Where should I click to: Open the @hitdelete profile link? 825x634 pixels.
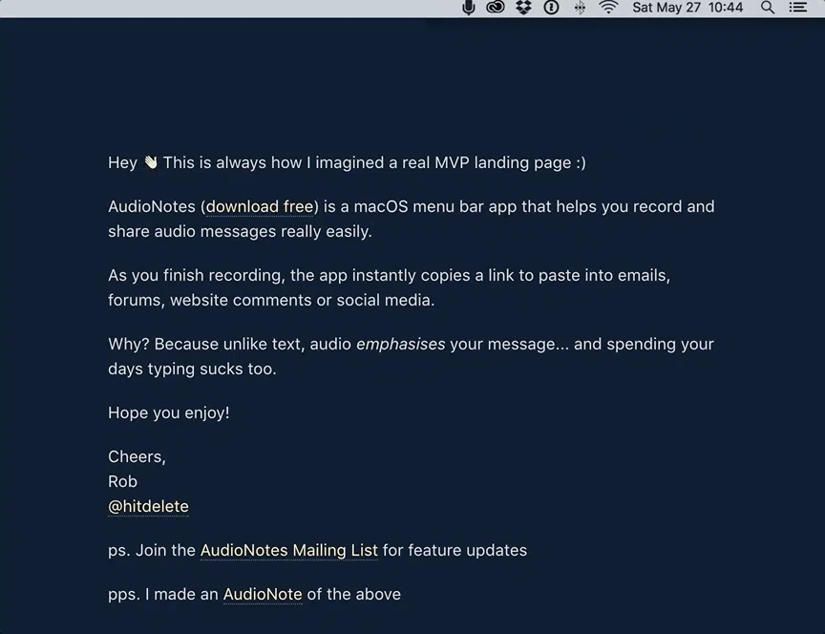pos(148,506)
